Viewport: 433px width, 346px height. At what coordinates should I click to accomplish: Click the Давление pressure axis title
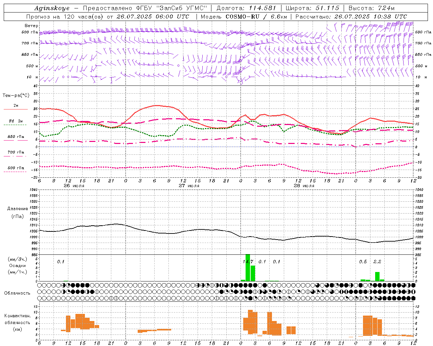tap(18, 208)
